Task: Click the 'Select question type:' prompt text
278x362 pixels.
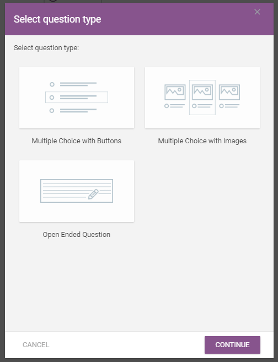Action: point(46,48)
